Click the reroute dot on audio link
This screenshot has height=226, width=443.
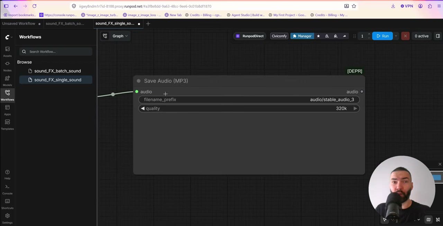(x=113, y=94)
